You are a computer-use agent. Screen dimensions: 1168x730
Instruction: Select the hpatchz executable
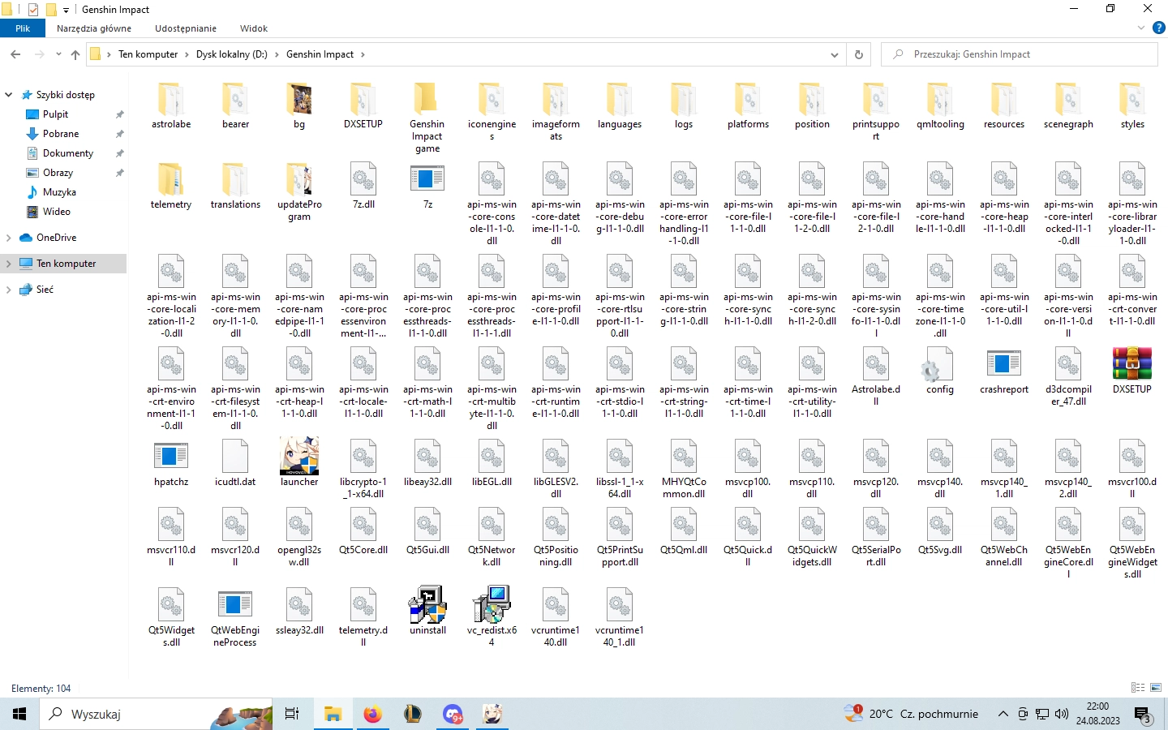coord(171,463)
